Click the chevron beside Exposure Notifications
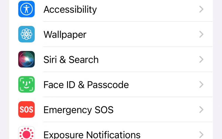This screenshot has width=222, height=139. (x=201, y=135)
